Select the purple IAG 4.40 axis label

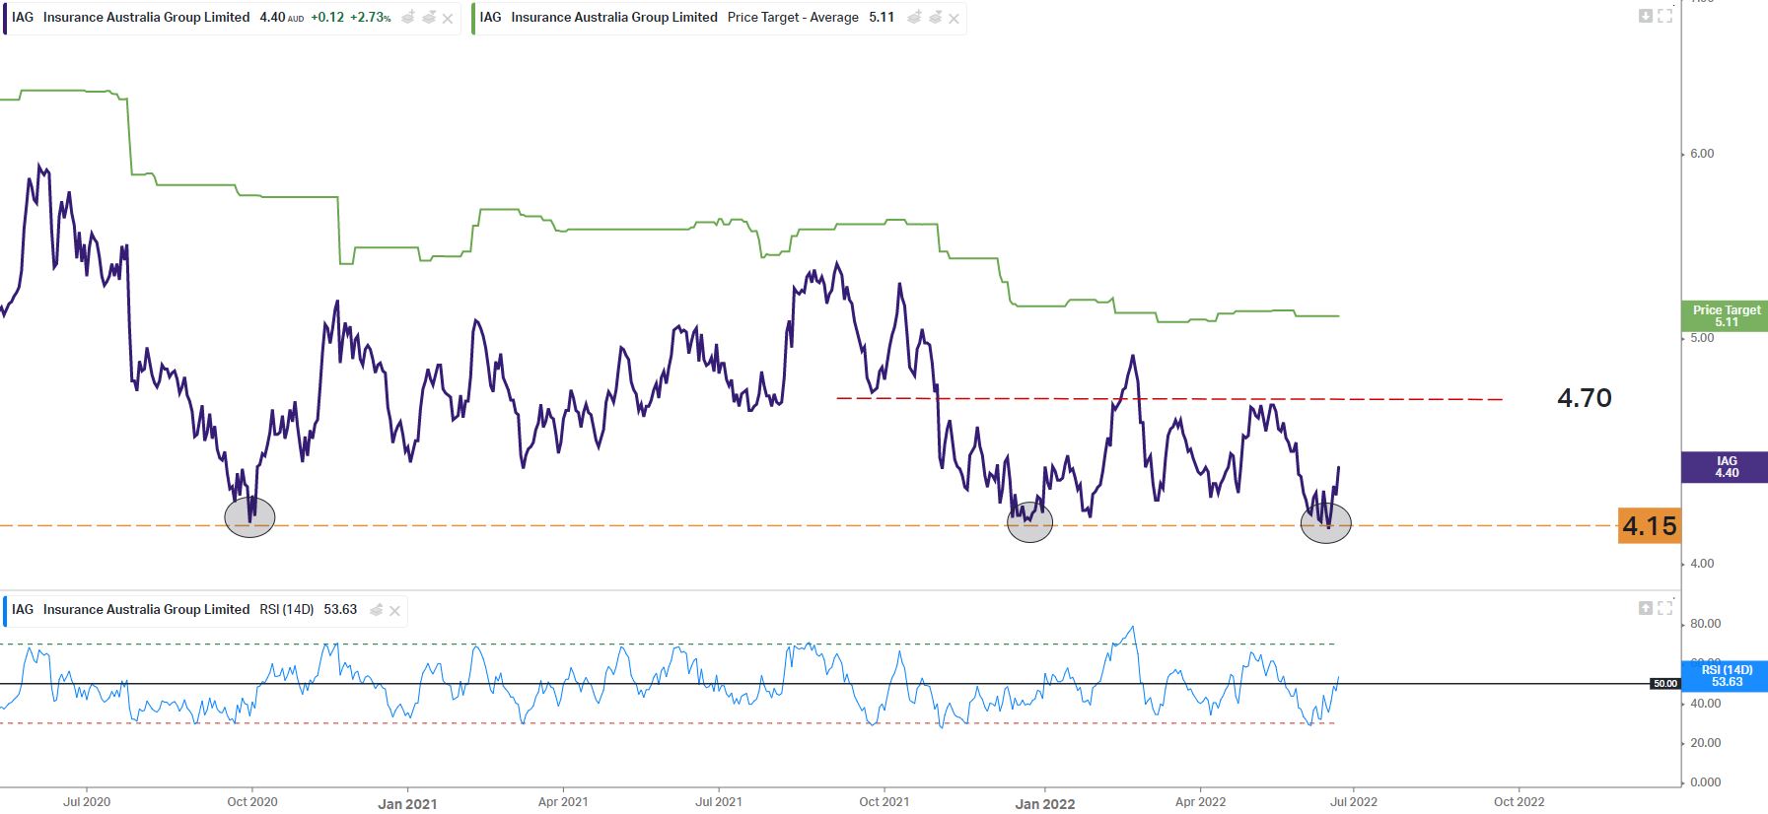1726,467
